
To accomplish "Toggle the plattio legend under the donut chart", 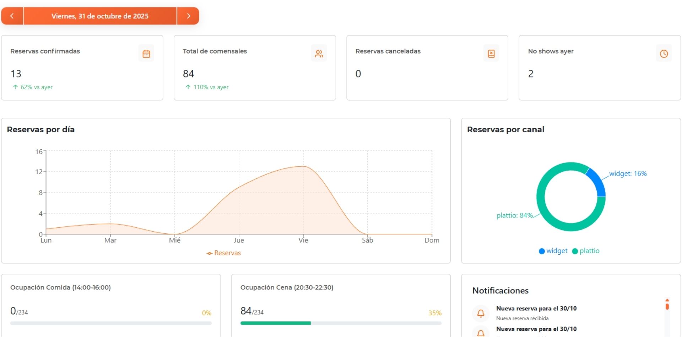I will click(x=585, y=251).
